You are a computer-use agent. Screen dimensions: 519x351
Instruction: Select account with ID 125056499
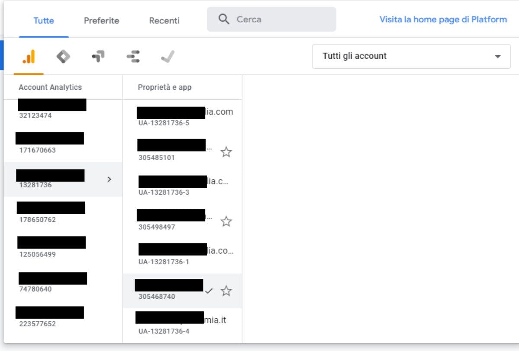[x=63, y=249]
